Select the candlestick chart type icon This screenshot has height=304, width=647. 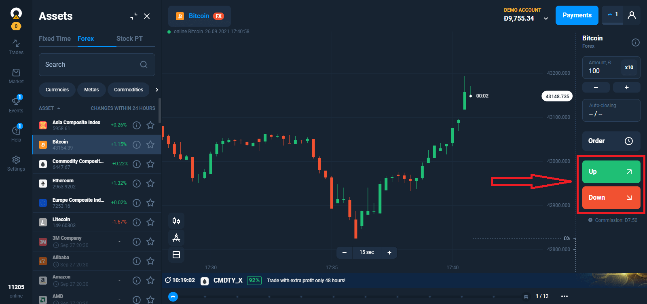coord(176,221)
